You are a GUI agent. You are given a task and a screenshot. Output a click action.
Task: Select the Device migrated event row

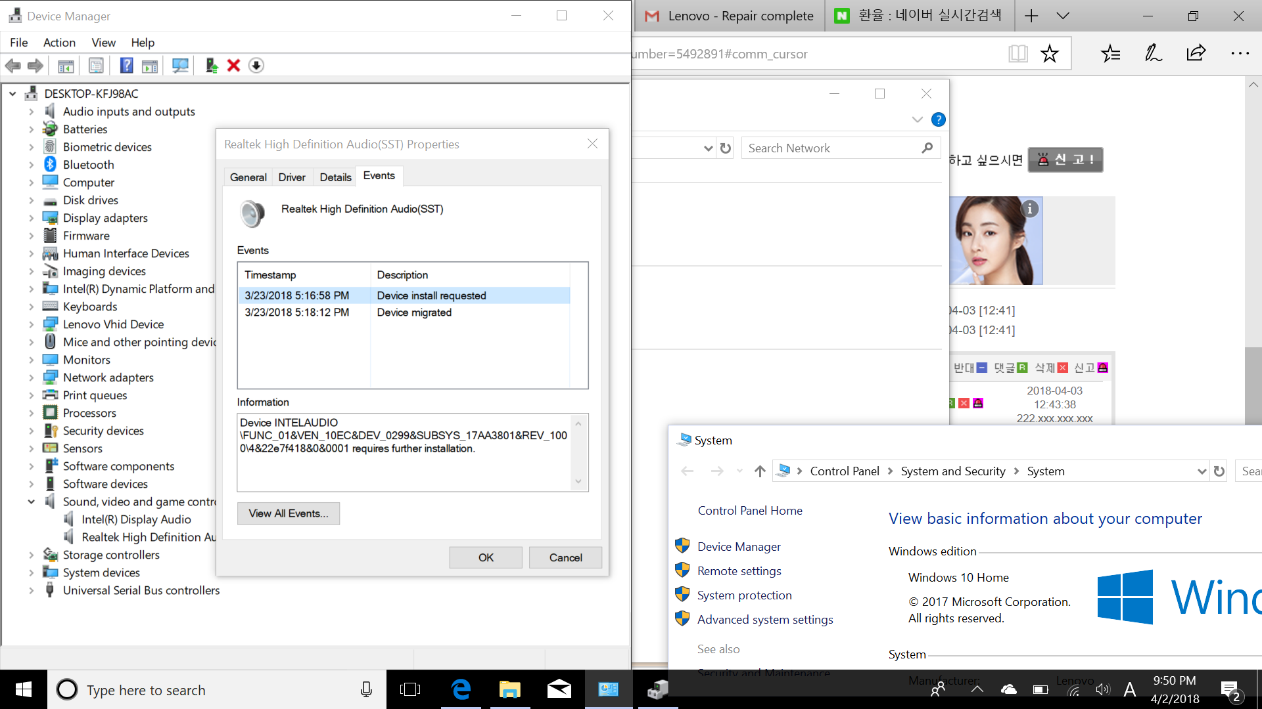coord(404,312)
